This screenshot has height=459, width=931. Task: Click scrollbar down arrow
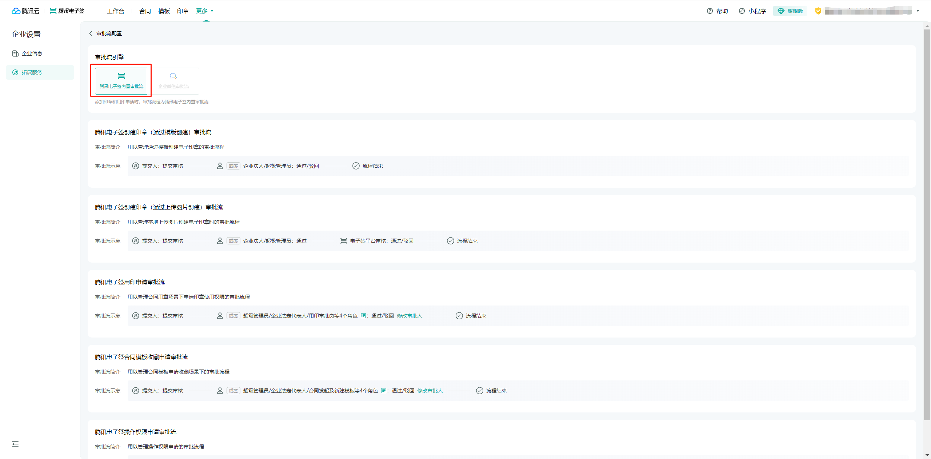tap(927, 455)
